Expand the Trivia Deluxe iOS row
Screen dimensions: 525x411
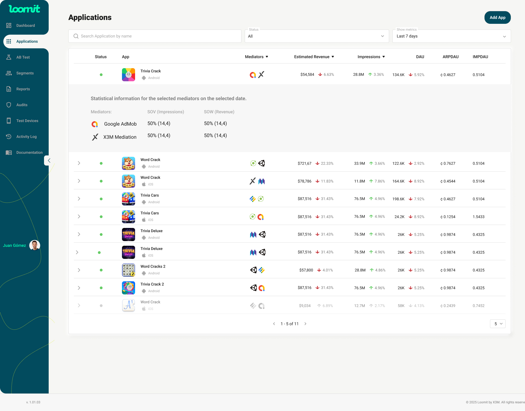[x=77, y=252]
